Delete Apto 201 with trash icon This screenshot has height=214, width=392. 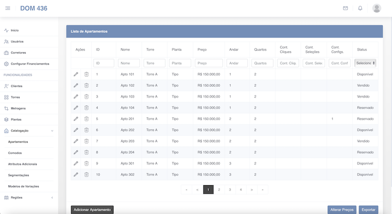[x=86, y=119]
